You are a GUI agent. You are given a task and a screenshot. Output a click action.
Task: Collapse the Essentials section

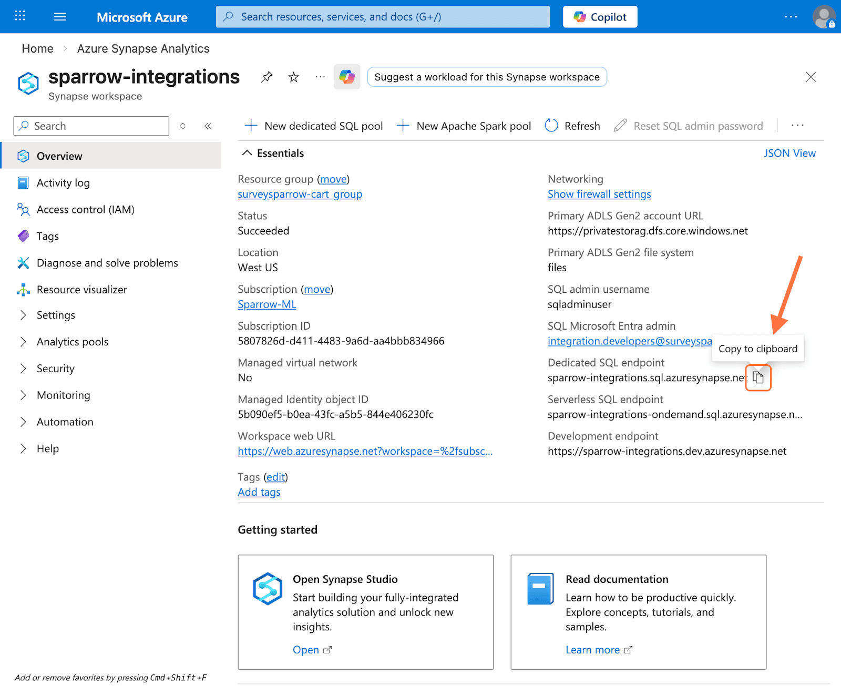pos(247,153)
